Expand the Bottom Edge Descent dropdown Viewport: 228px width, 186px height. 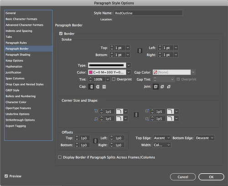[205, 138]
